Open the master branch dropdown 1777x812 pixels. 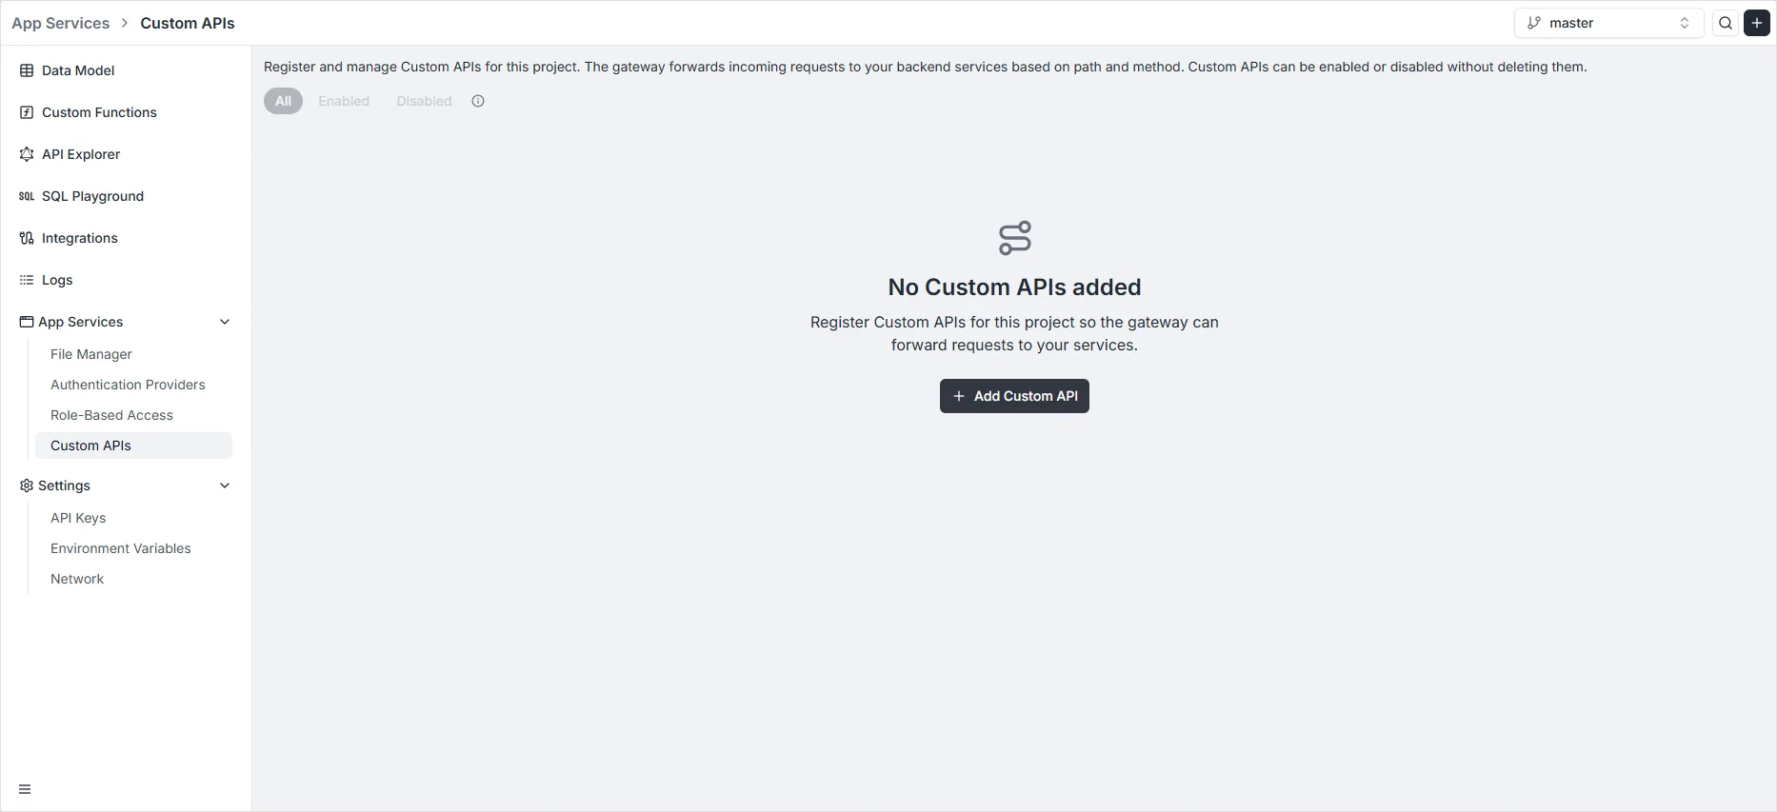tap(1607, 24)
